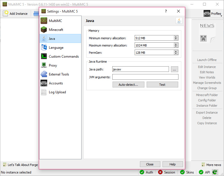Click the Language translation icon
Image resolution: width=224 pixels, height=176 pixels.
pyautogui.click(x=44, y=47)
